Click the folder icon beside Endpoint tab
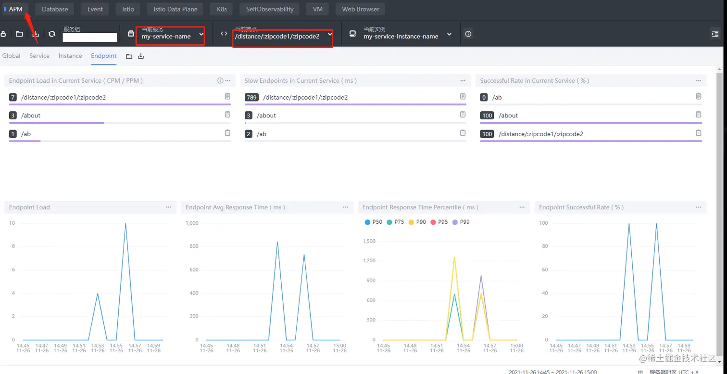The height and width of the screenshot is (374, 727). 129,56
